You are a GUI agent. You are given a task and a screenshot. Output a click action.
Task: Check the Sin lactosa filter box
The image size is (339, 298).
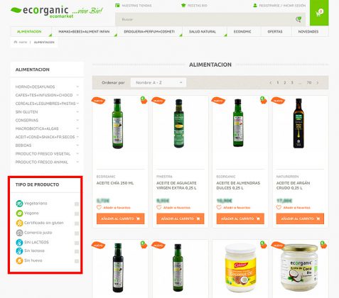point(77,251)
